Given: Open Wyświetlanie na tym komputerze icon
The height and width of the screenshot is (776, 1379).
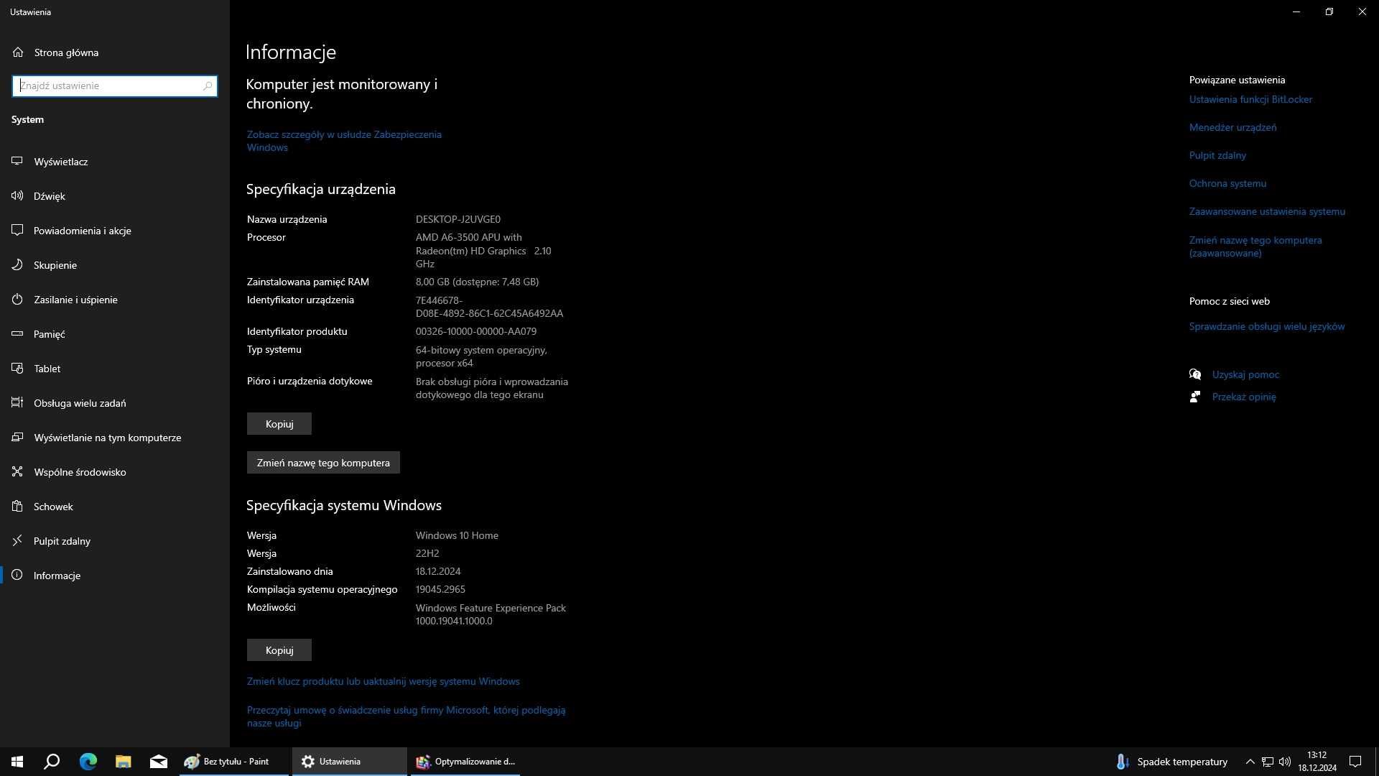Looking at the screenshot, I should pyautogui.click(x=17, y=438).
